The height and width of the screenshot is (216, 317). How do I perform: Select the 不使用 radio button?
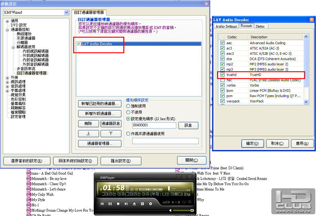click(128, 112)
